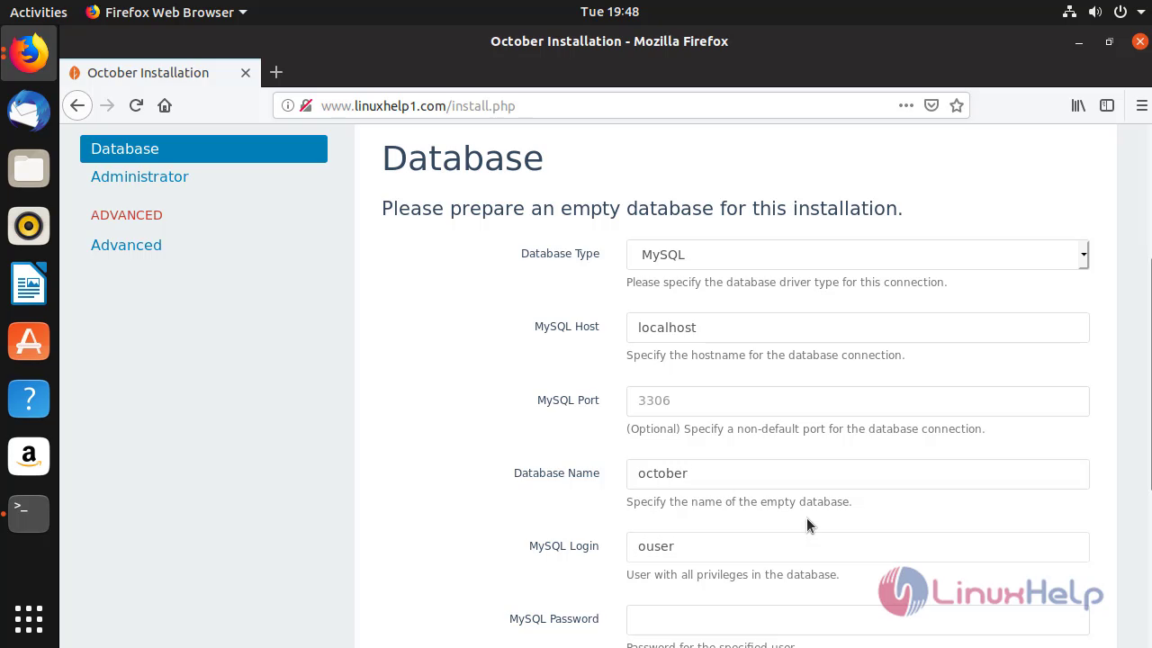This screenshot has height=648, width=1152.
Task: Open Thunderbird mail from the dock
Action: [29, 112]
